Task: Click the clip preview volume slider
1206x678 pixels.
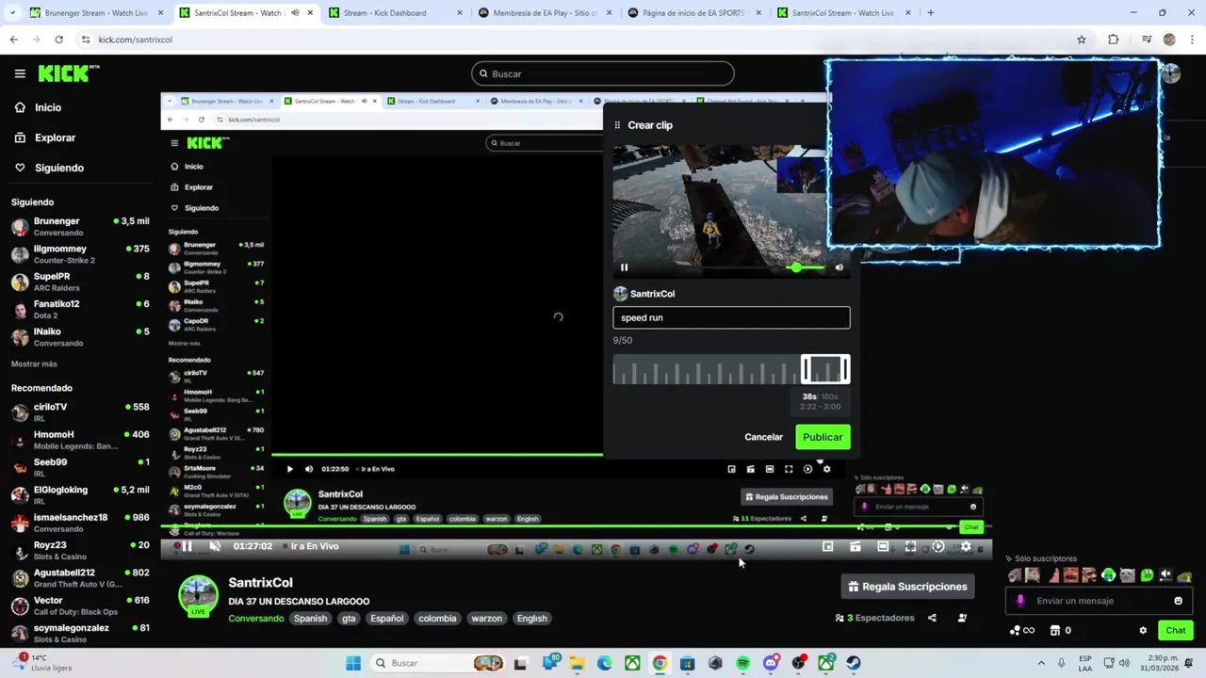Action: [x=805, y=267]
